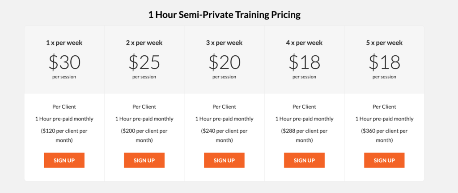This screenshot has width=458, height=193.
Task: Click the "($120 per client per month)" text
Action: point(64,136)
